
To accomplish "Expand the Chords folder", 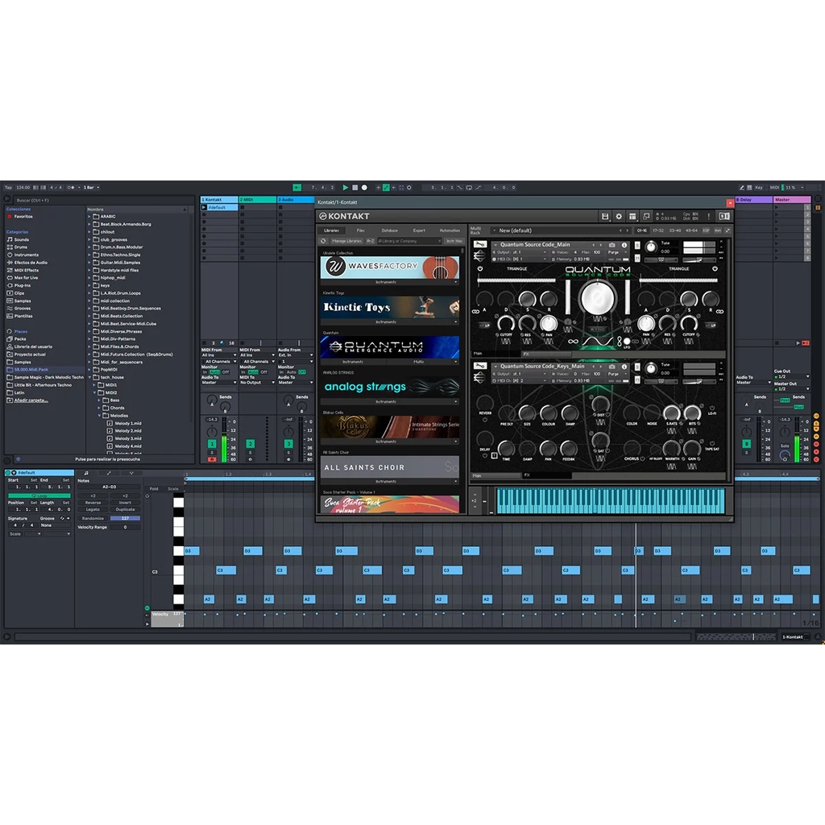I will [99, 408].
